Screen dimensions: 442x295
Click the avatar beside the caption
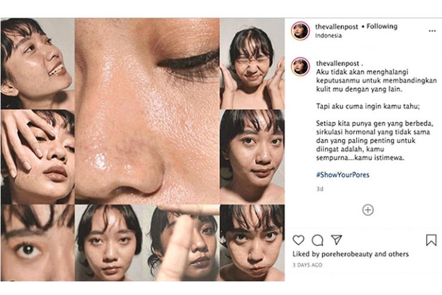click(x=301, y=66)
